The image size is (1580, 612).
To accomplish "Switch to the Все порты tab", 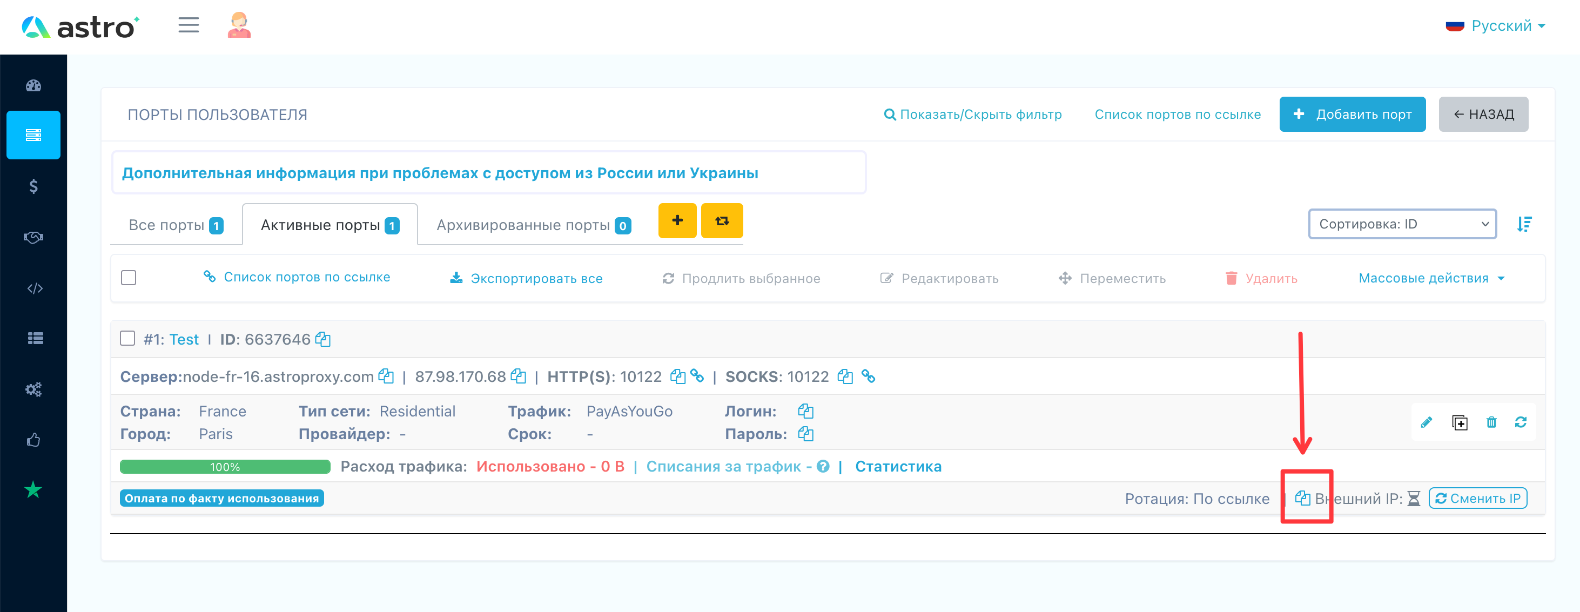I will [x=176, y=225].
